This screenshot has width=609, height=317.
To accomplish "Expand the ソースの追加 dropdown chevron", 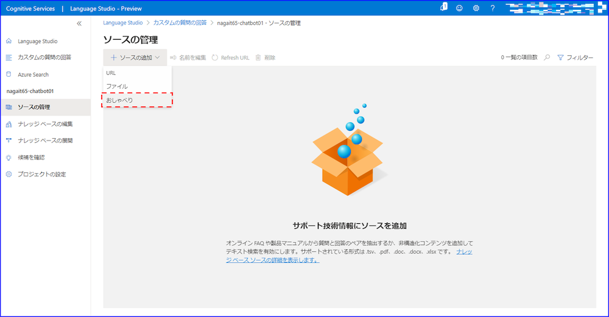I will pos(157,57).
